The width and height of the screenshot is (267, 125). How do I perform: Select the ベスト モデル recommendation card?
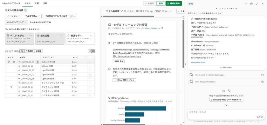(20, 39)
